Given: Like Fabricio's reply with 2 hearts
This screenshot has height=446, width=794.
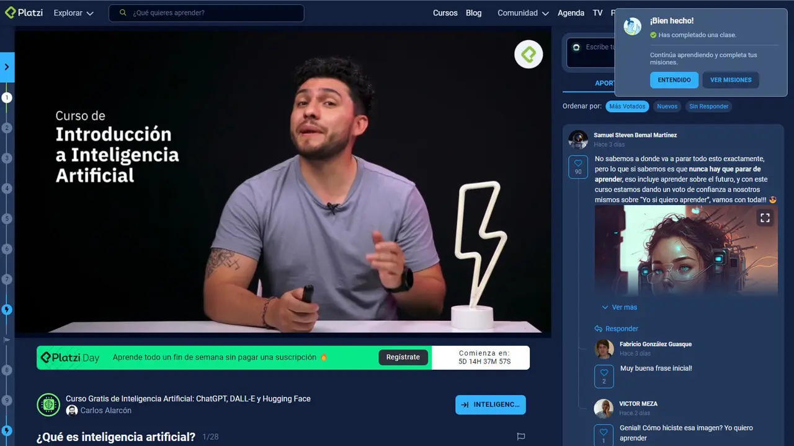Looking at the screenshot, I should click(x=604, y=376).
